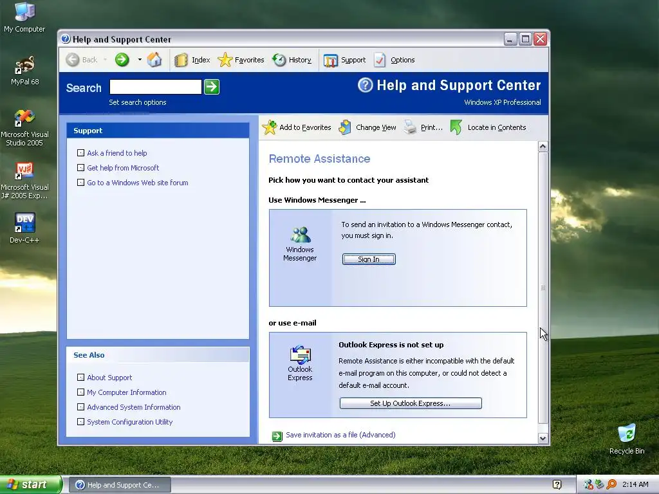The image size is (659, 494).
Task: Go back with the Back arrow button
Action: [73, 60]
